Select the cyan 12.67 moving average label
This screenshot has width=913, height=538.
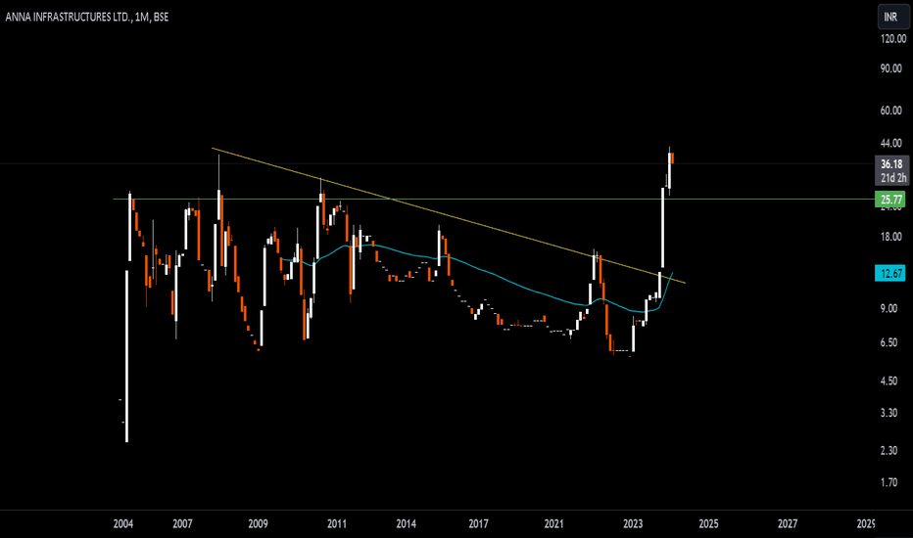point(890,273)
